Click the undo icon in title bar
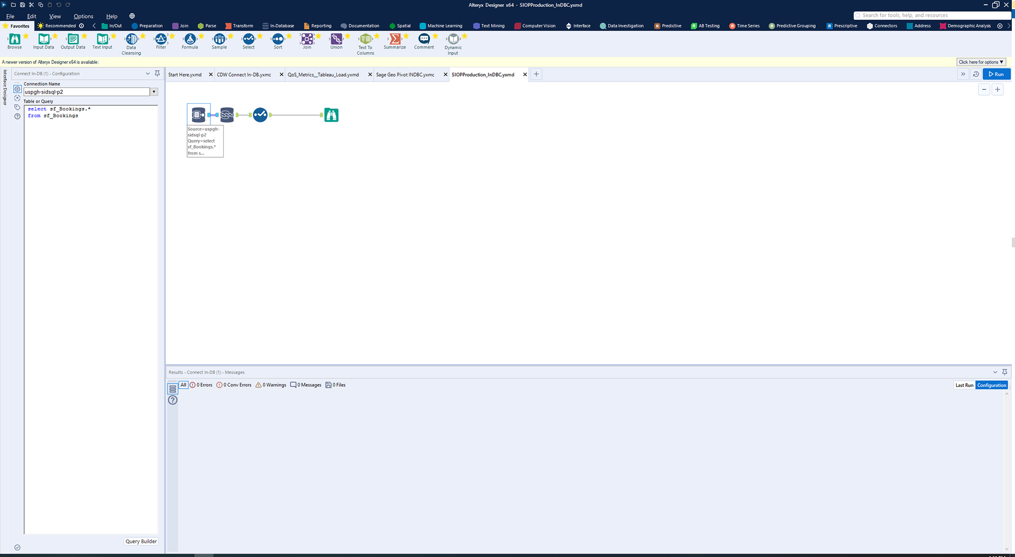This screenshot has height=557, width=1015. (x=59, y=5)
